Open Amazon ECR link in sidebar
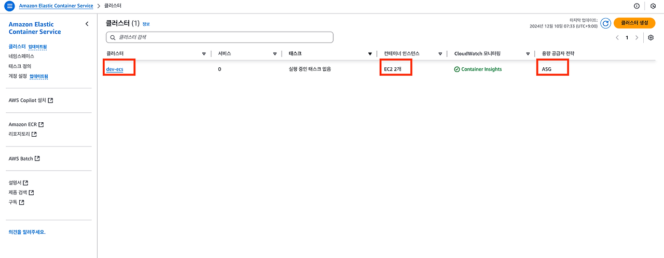This screenshot has width=664, height=258. click(x=23, y=124)
